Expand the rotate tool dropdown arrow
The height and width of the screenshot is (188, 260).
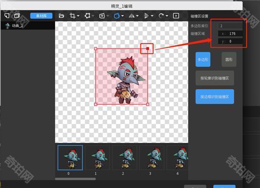tap(167, 16)
